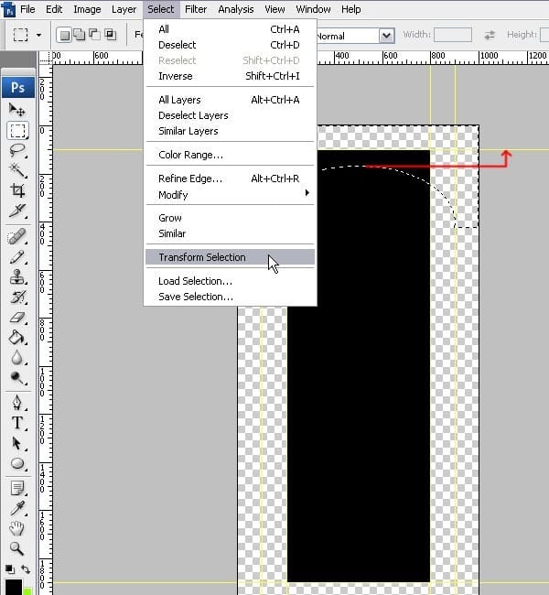549x595 pixels.
Task: Select the Magic Wand tool
Action: click(x=17, y=170)
